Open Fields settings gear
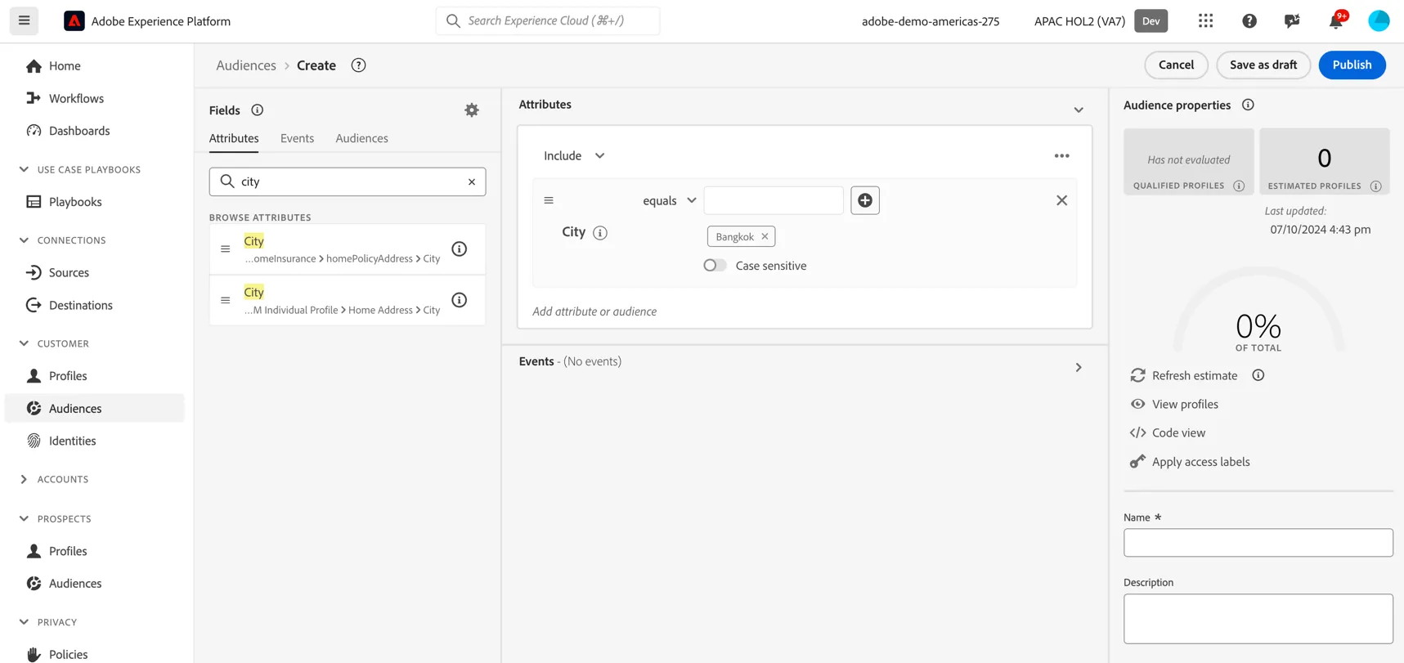 tap(472, 110)
